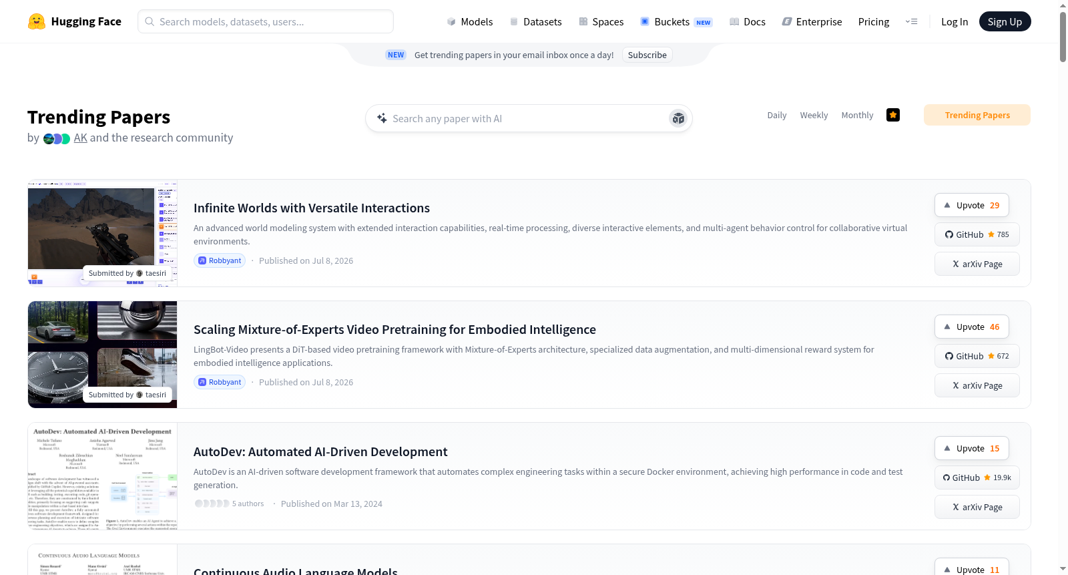Click the scrollbar down arrow
This screenshot has height=575, width=1068.
(1063, 569)
